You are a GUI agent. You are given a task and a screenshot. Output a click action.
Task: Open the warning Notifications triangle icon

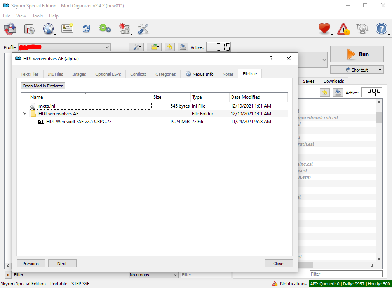tap(343, 29)
